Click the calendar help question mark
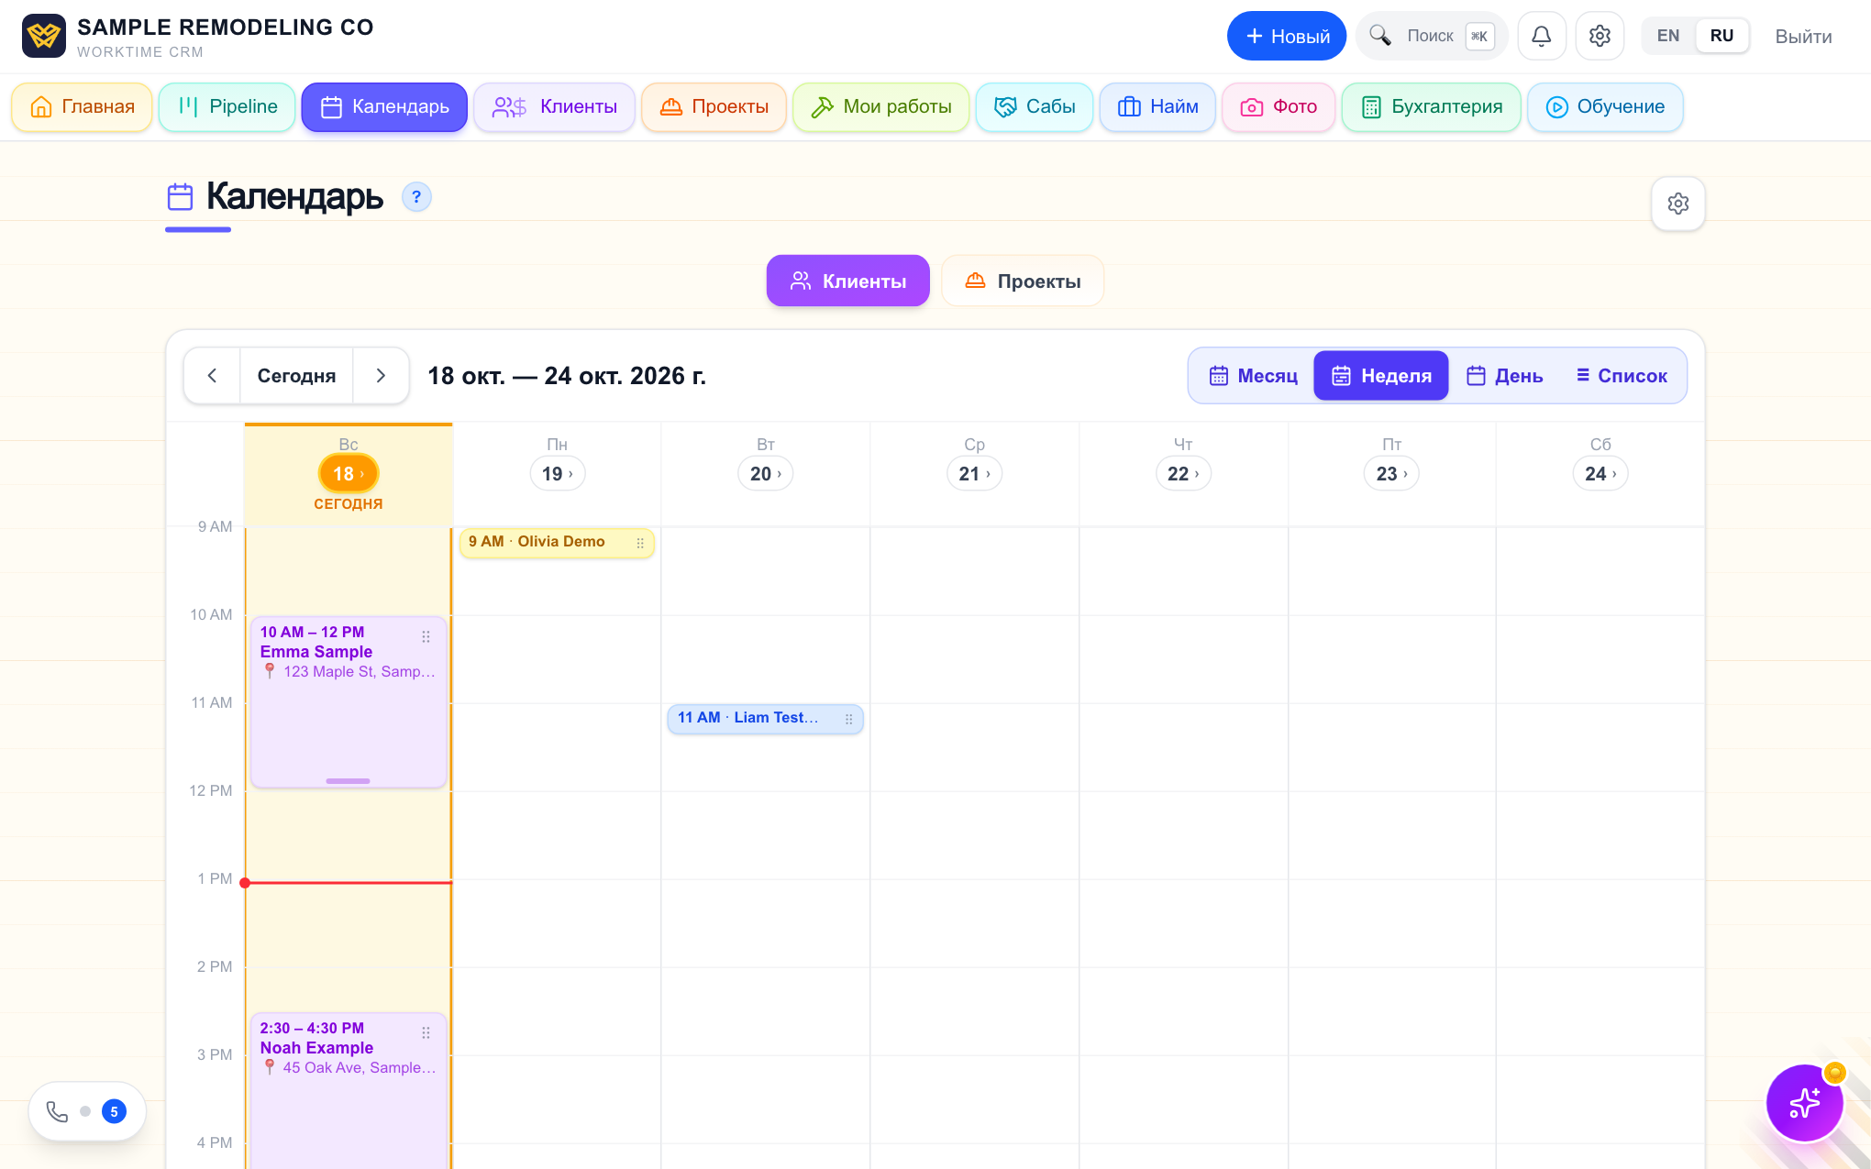The image size is (1871, 1169). pyautogui.click(x=416, y=197)
